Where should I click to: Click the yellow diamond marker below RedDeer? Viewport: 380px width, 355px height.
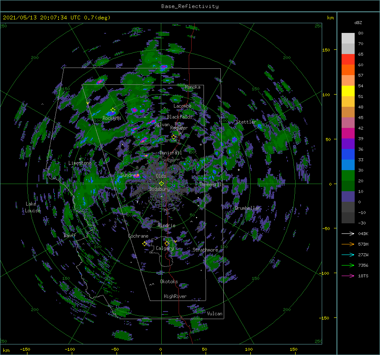click(x=174, y=137)
